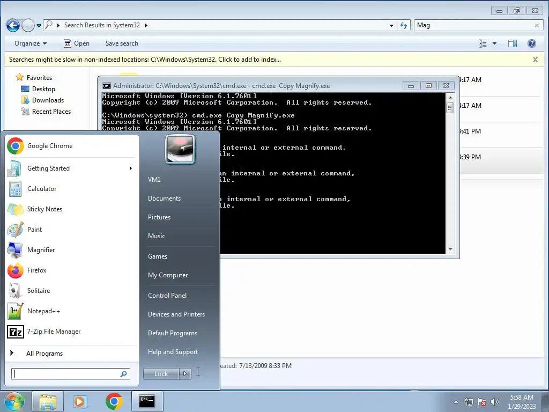Open address bar history dropdown
Image resolution: width=549 pixels, height=412 pixels.
point(391,26)
